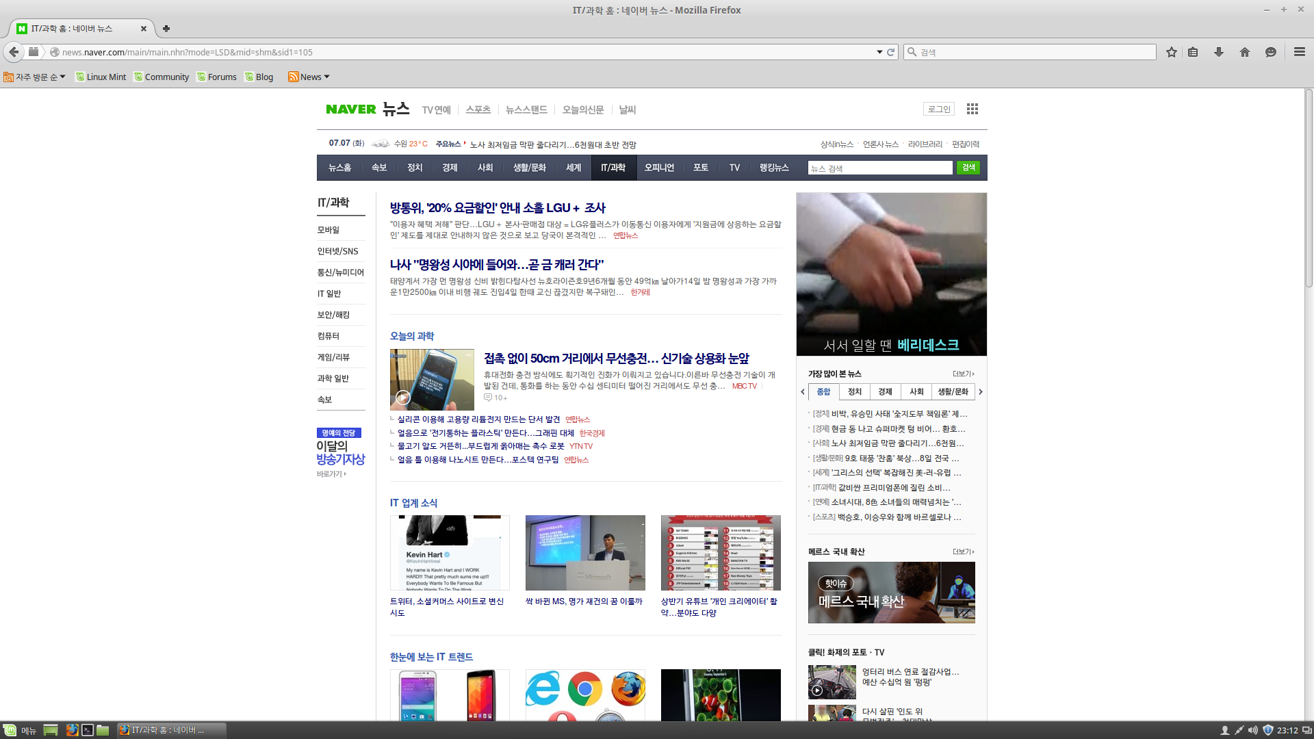Open the Naver services grid icon
This screenshot has width=1314, height=739.
tap(972, 109)
